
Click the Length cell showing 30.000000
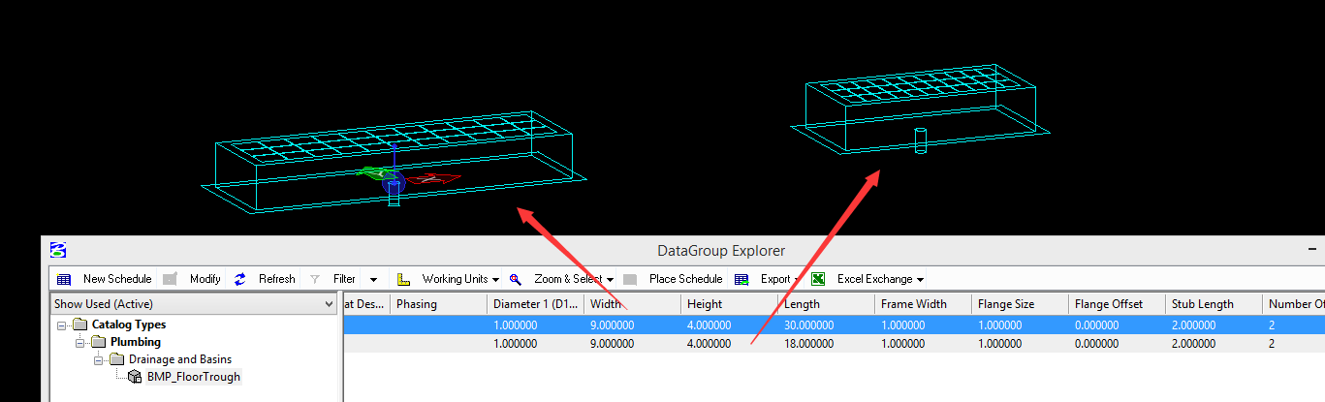(x=826, y=326)
